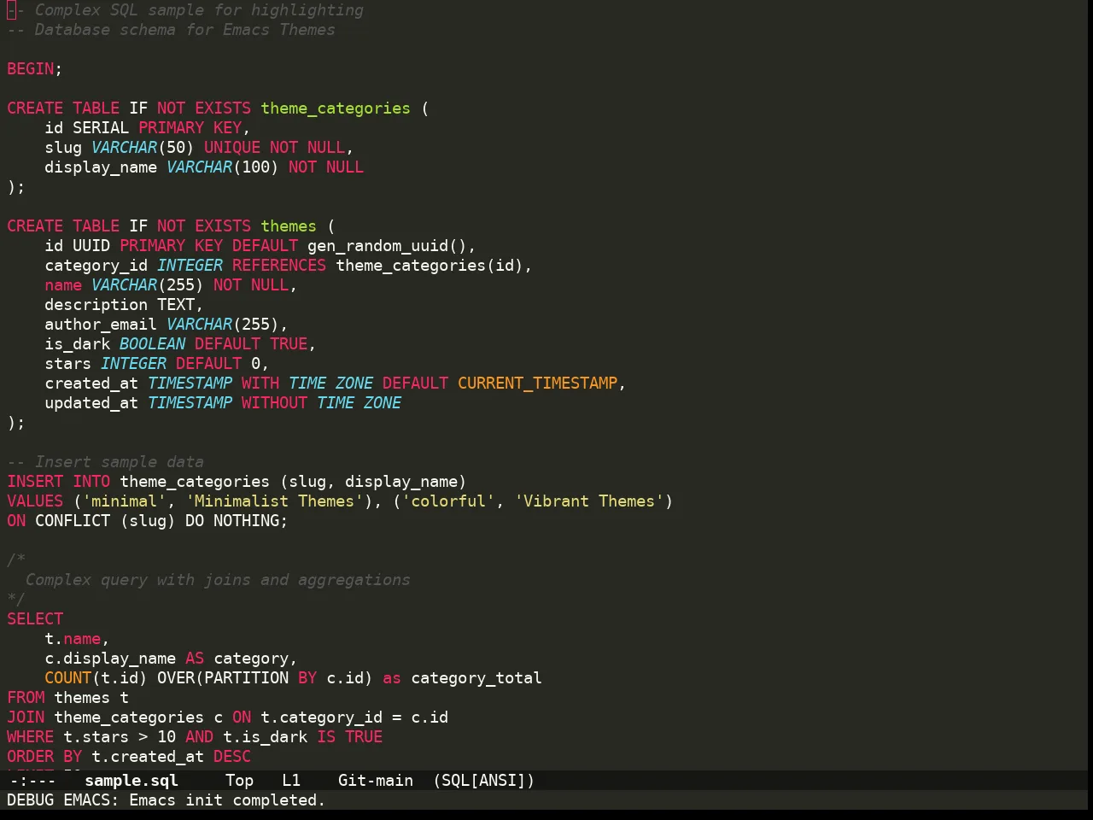Screen dimensions: 1093x820
Task: Click INSERT keyword of the INSERT INTO statement
Action: point(35,482)
